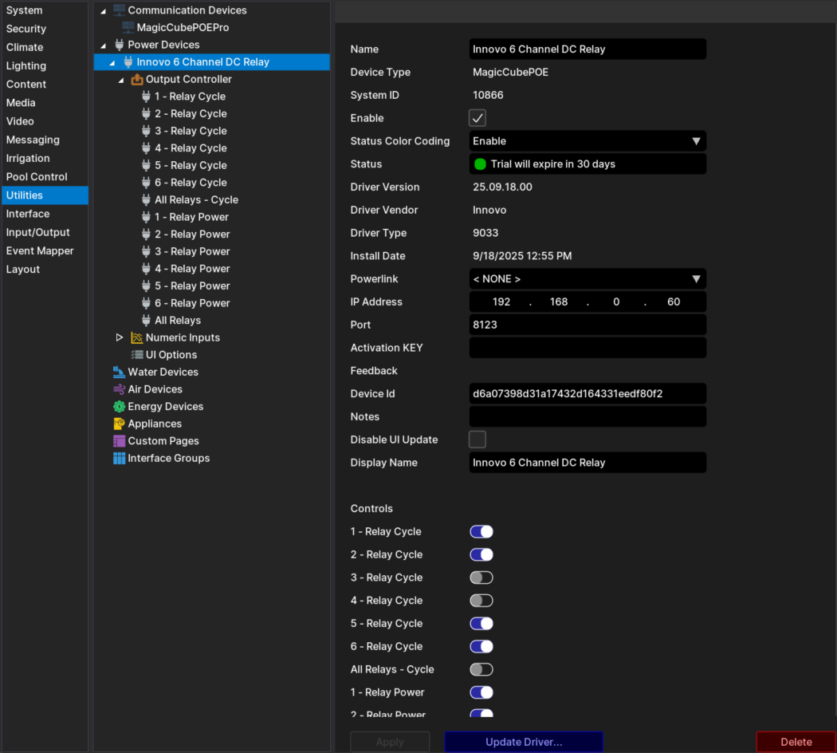The height and width of the screenshot is (753, 837).
Task: Switch to the Event Mapper section
Action: [x=40, y=250]
